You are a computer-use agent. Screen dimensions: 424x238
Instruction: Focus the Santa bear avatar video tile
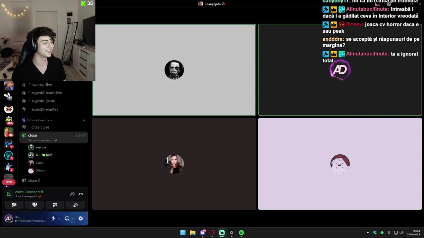[340, 164]
